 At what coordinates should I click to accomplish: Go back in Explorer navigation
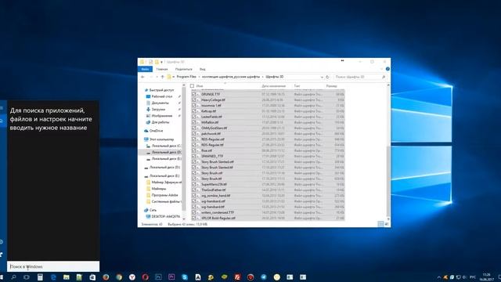click(x=142, y=77)
